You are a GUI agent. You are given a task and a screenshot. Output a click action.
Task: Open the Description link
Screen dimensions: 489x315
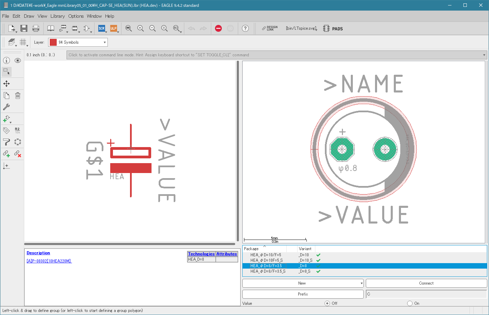click(x=38, y=253)
